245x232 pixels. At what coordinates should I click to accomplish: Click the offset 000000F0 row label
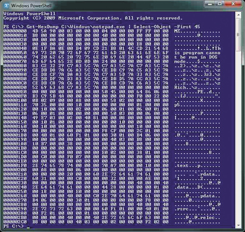(x=15, y=96)
